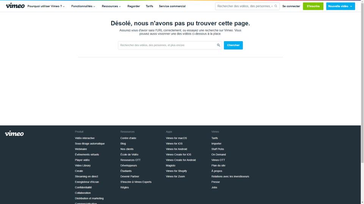
Task: Open Vimeo OTT link
Action: click(x=218, y=160)
